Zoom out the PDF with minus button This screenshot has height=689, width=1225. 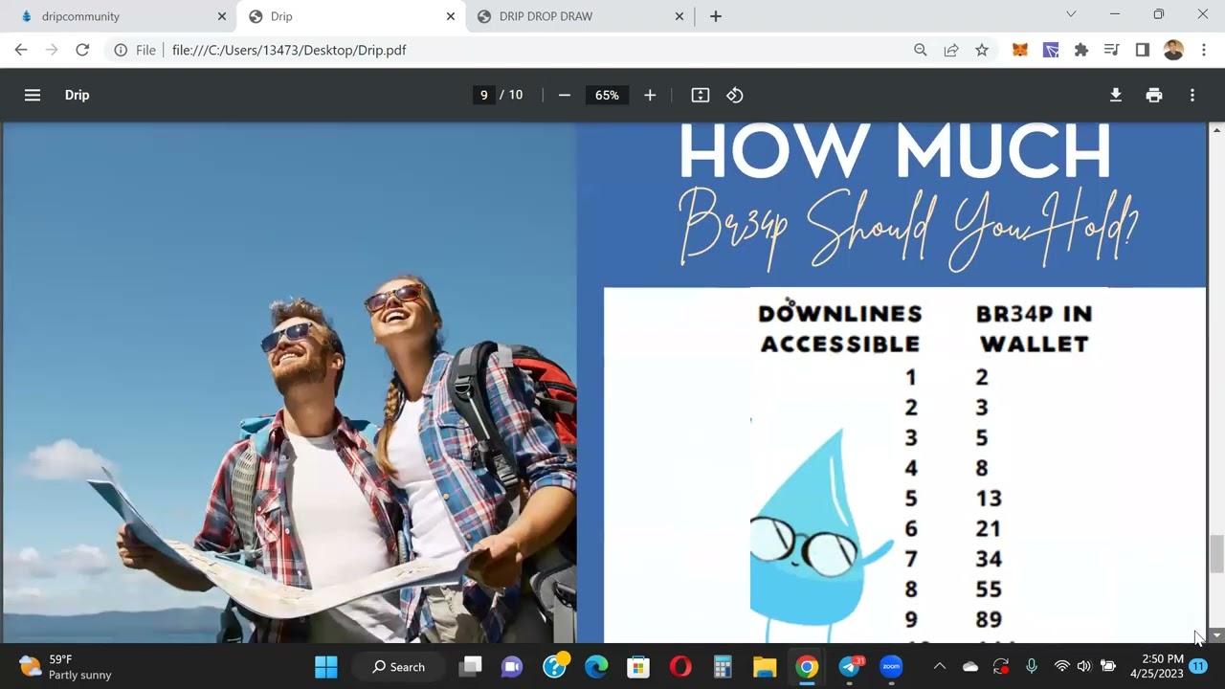565,95
